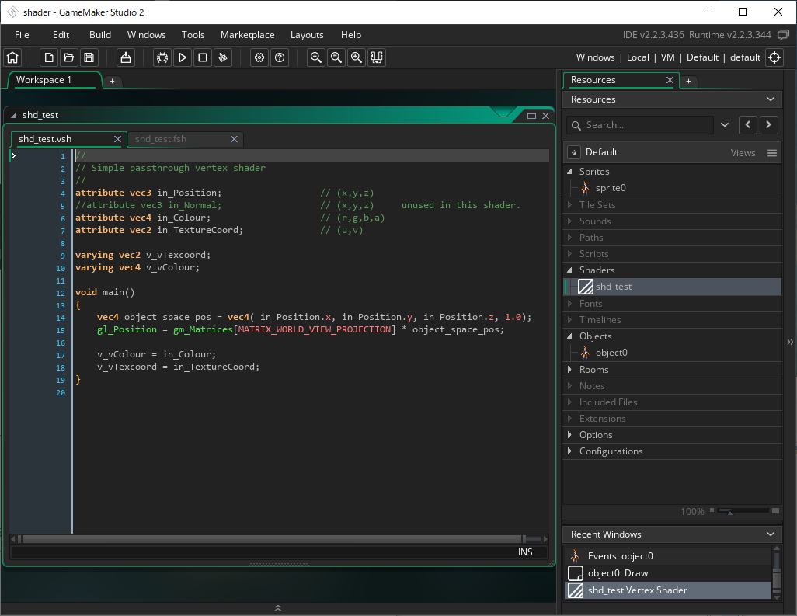The width and height of the screenshot is (797, 616).
Task: Open the Build menu
Action: coord(100,35)
